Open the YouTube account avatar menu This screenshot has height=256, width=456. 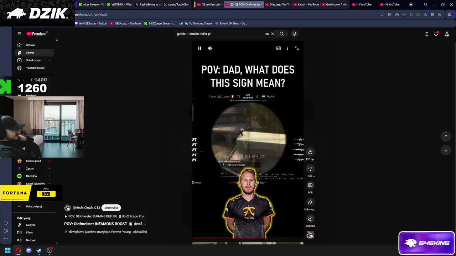tap(447, 34)
